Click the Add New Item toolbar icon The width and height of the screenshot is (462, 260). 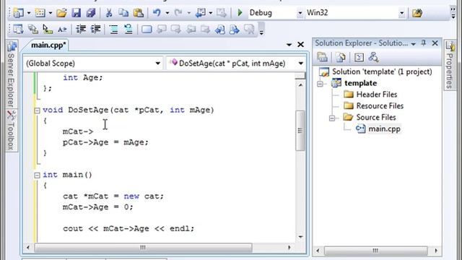[40, 13]
